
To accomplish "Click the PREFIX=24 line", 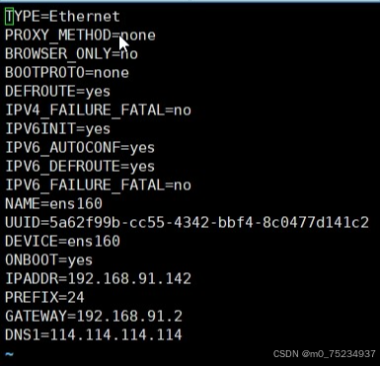I will [x=44, y=298].
